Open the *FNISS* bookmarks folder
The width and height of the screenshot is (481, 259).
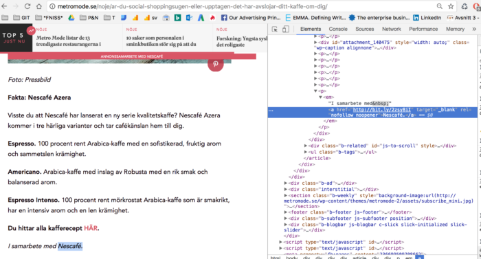pyautogui.click(x=49, y=18)
